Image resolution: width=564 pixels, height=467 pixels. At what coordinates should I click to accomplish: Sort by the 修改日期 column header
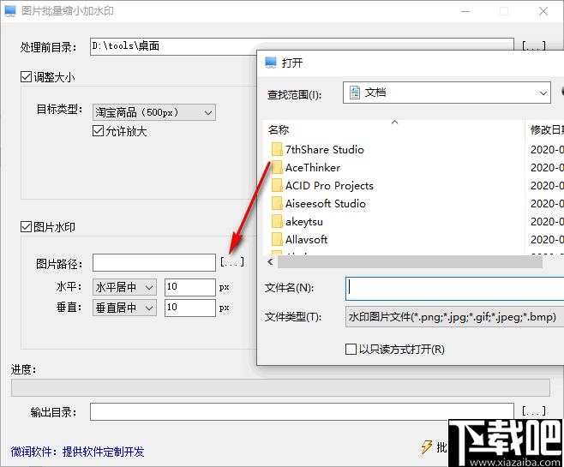[545, 129]
